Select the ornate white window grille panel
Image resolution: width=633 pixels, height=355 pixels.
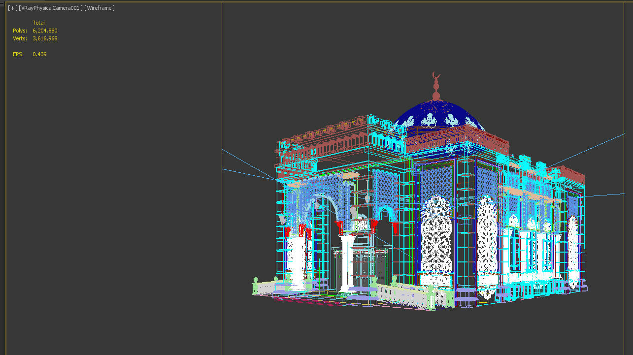point(436,241)
